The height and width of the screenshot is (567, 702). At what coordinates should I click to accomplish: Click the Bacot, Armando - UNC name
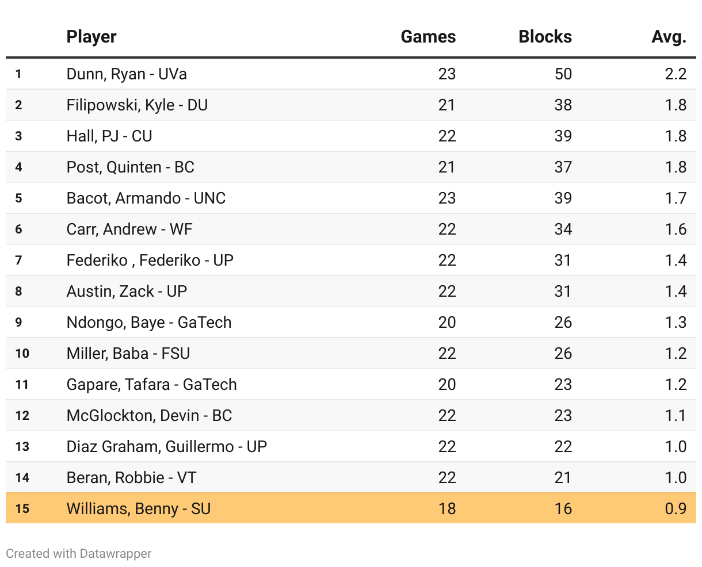tap(146, 198)
